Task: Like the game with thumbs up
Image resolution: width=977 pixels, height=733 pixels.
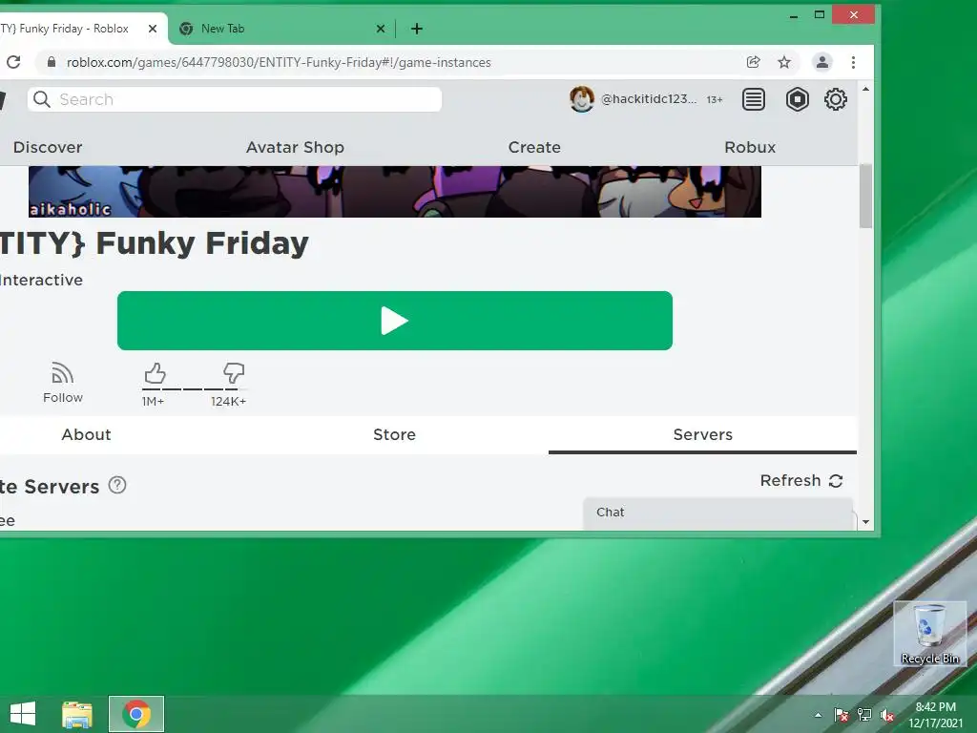Action: 156,373
